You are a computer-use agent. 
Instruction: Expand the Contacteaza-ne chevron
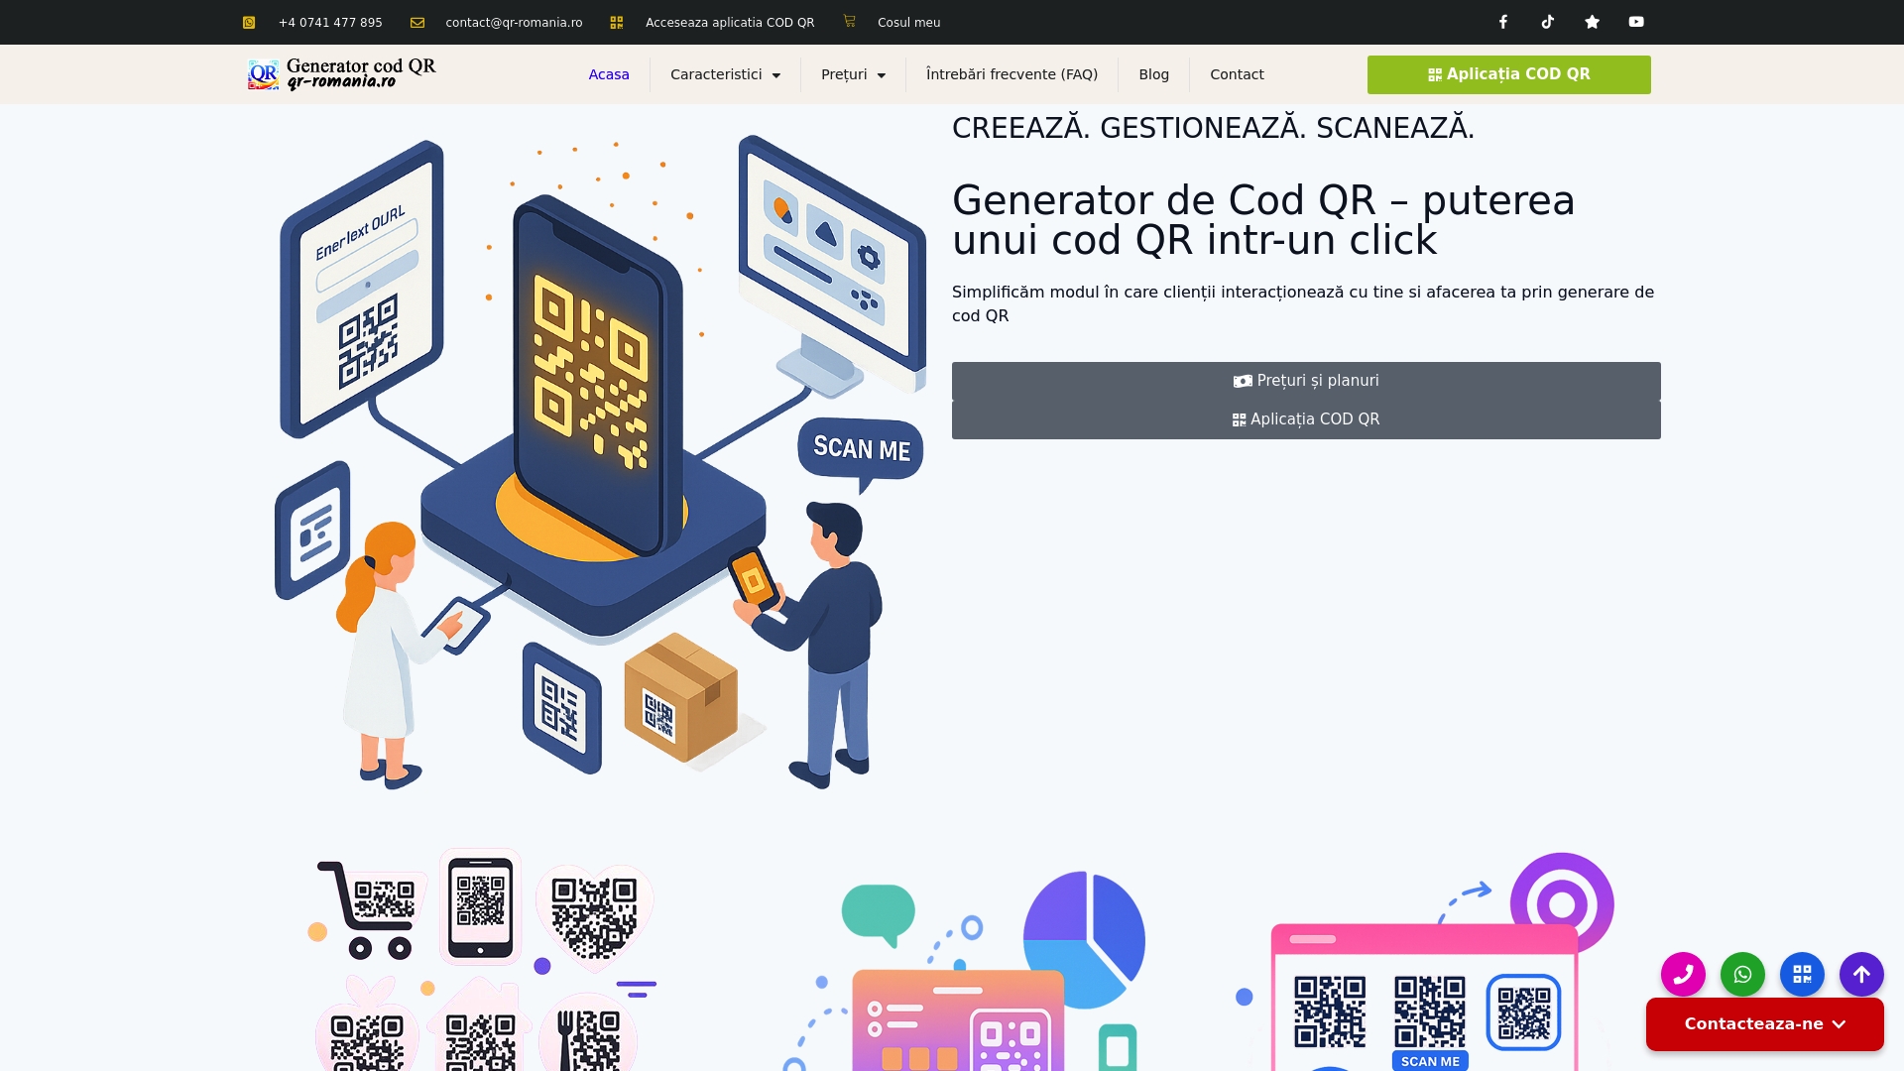(x=1840, y=1024)
